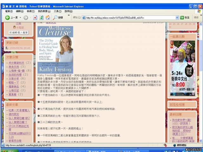
Task: Open the Home page icon
Action: click(x=48, y=18)
